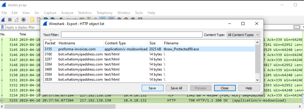Viewport: 304px width, 109px height.
Task: Click into the Text Filter input box
Action: pos(132,35)
